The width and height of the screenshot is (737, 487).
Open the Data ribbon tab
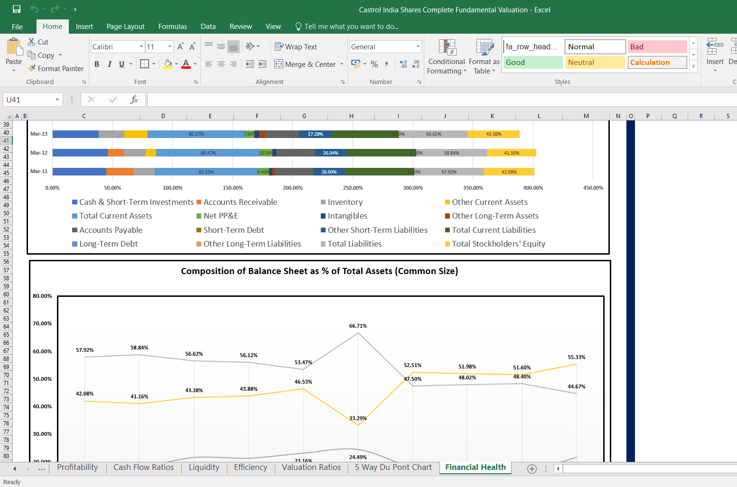[x=208, y=27]
